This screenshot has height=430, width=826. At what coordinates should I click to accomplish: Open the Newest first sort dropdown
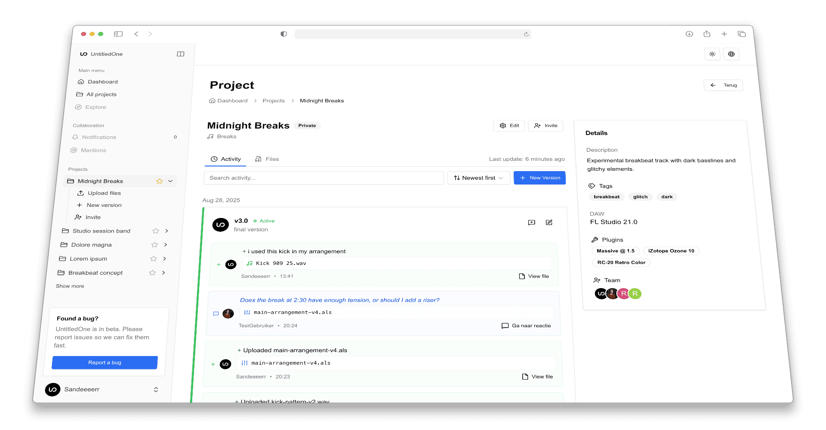[x=478, y=178]
